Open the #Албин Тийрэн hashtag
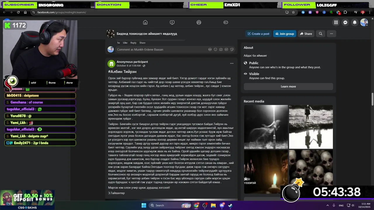This screenshot has height=210, width=374. click(x=122, y=71)
